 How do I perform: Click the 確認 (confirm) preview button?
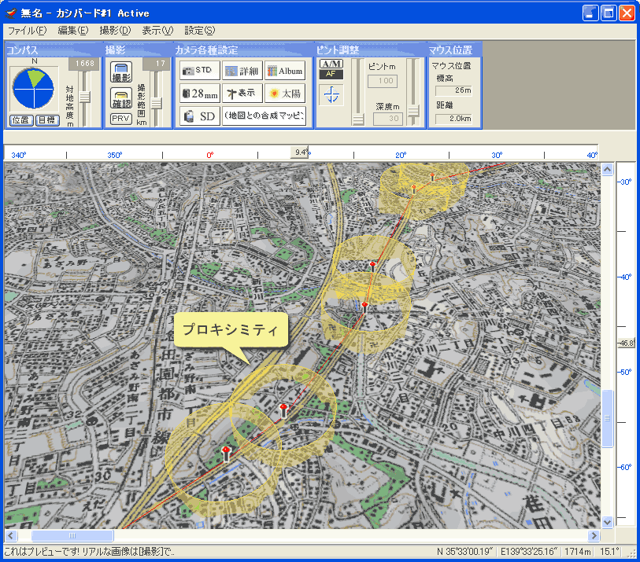pyautogui.click(x=121, y=98)
